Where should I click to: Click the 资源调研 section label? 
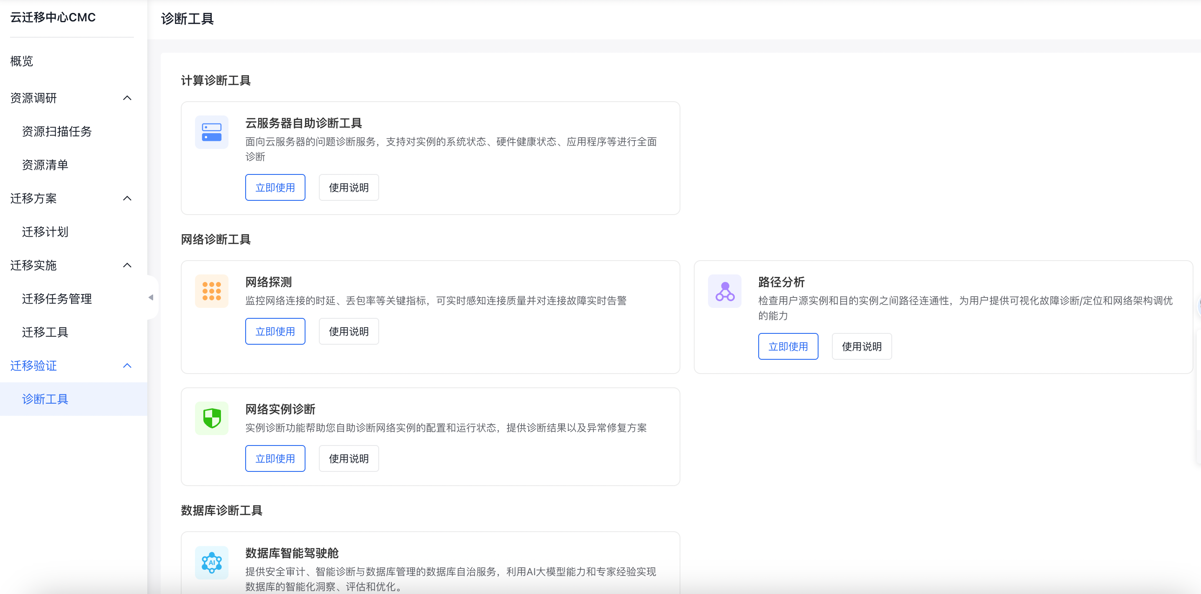[x=33, y=98]
